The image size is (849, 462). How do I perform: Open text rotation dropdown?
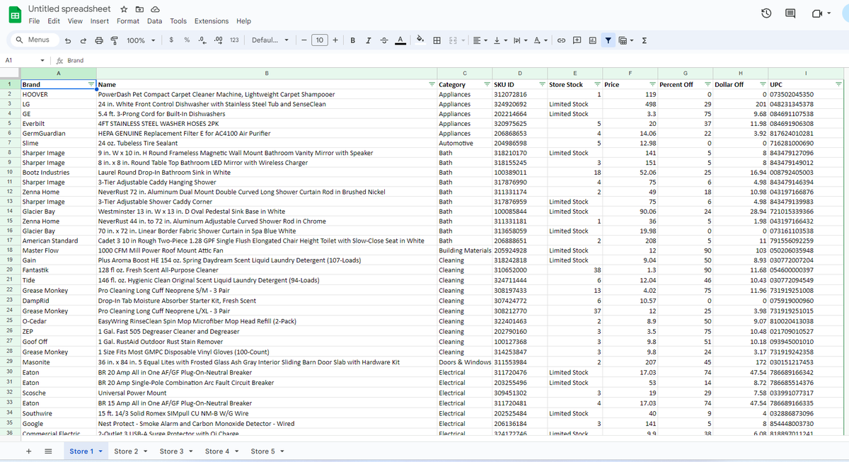(540, 40)
